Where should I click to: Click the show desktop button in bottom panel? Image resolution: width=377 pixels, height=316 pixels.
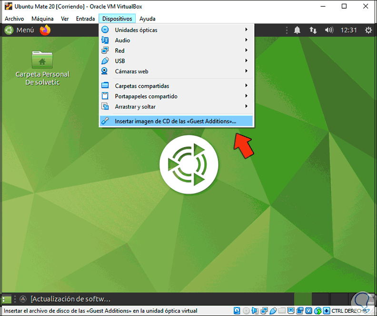[x=7, y=299]
